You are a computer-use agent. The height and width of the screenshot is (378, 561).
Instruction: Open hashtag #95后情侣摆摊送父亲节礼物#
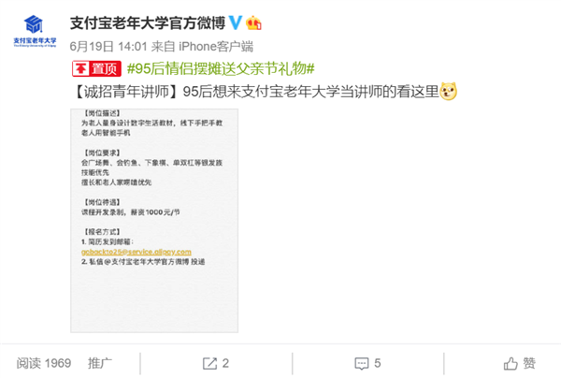pos(221,68)
